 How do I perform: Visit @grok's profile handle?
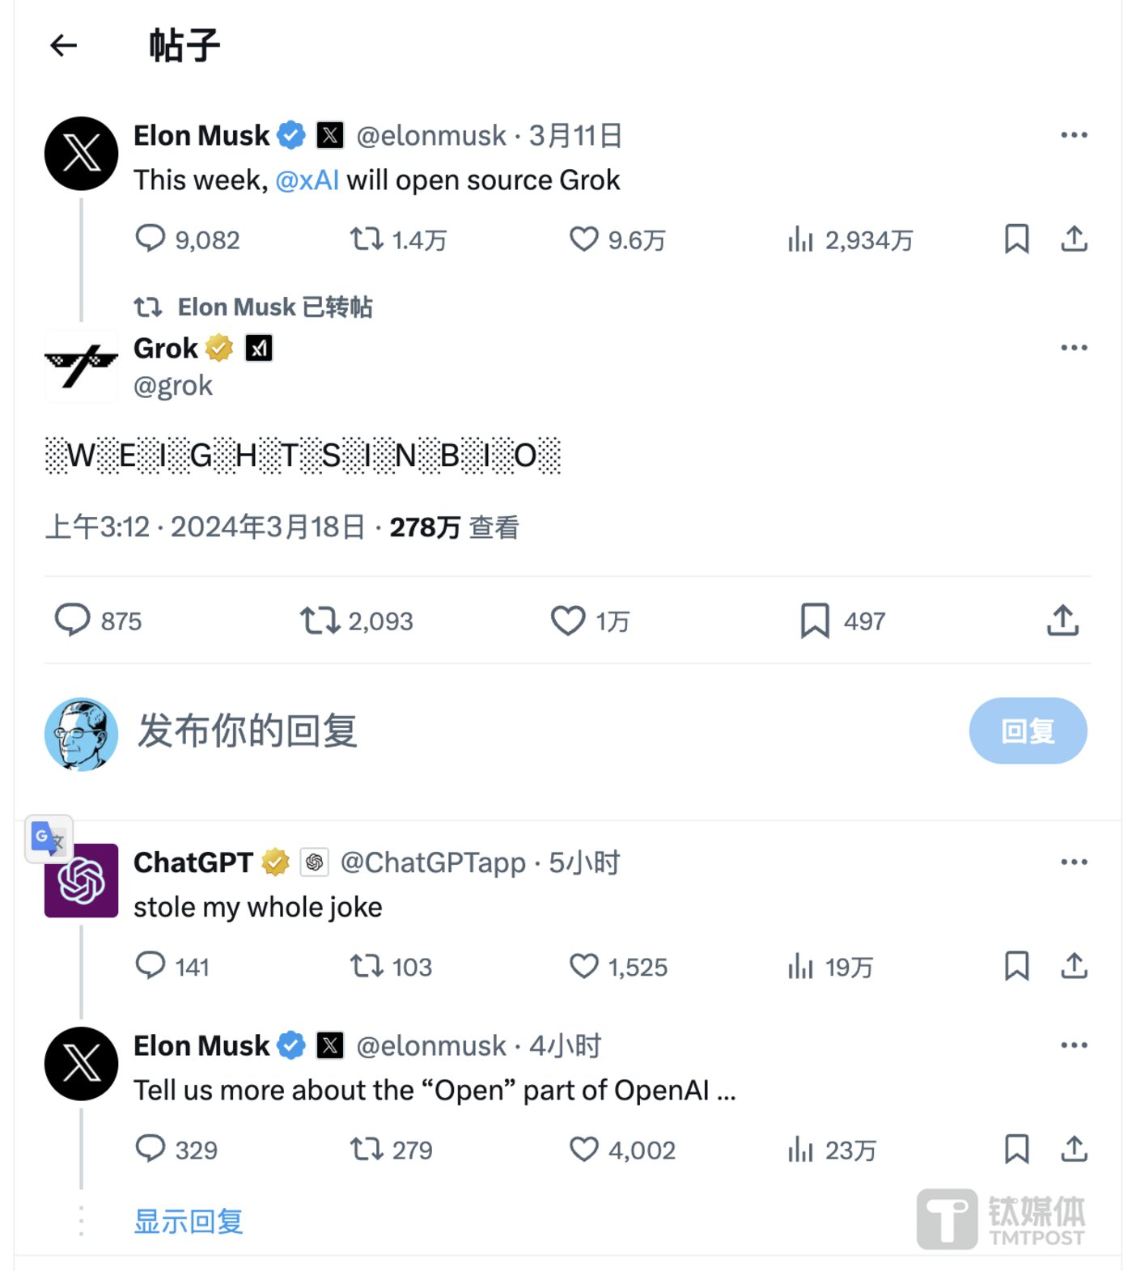(172, 385)
